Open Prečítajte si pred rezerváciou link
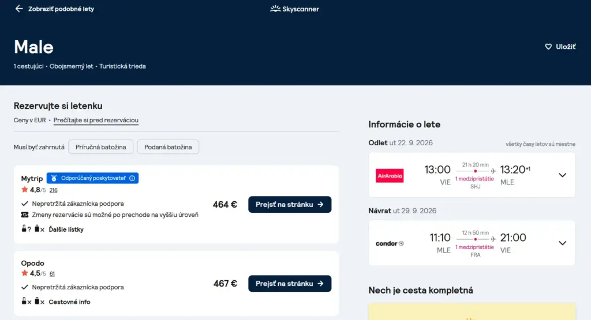Viewport: 591px width, 320px height. pos(96,120)
